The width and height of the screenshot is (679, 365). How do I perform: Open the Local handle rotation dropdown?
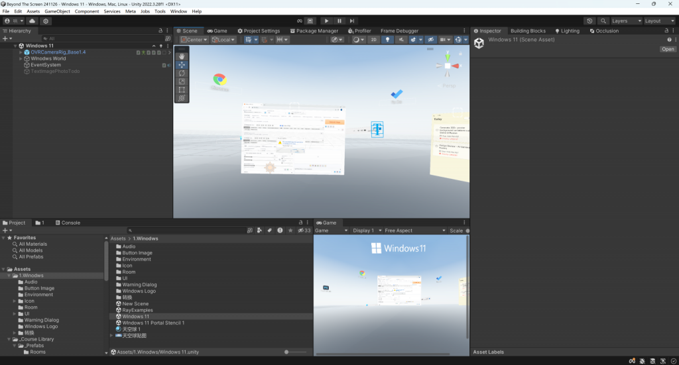(x=223, y=39)
